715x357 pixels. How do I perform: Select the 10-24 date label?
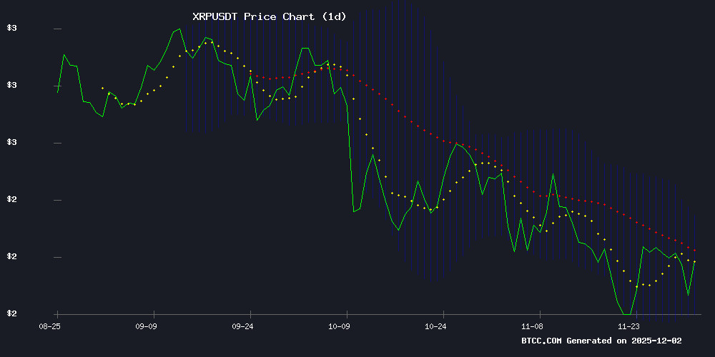(x=435, y=326)
